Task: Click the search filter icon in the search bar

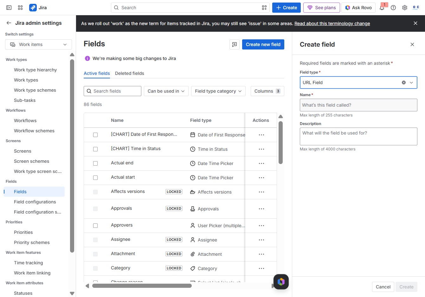Action: click(264, 8)
